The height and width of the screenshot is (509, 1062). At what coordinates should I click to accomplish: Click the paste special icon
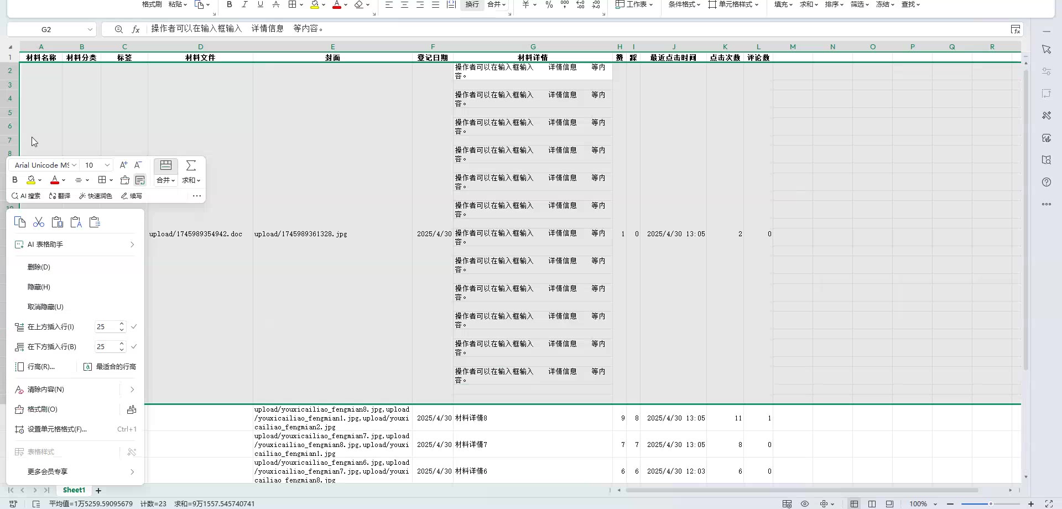pyautogui.click(x=95, y=222)
